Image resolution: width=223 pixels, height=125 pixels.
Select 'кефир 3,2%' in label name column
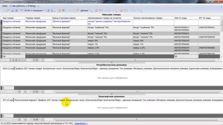(110, 49)
